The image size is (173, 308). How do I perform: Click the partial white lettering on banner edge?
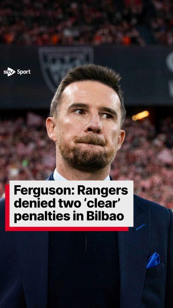170,74
